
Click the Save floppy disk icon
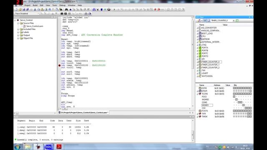24,9
